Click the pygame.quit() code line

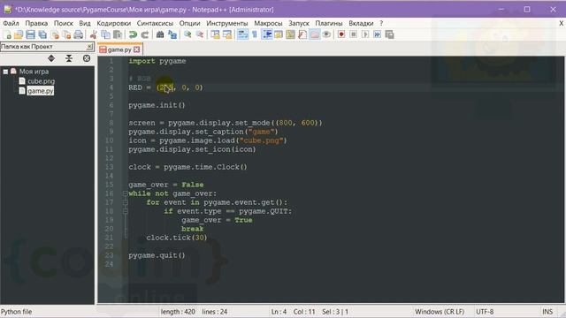[157, 255]
